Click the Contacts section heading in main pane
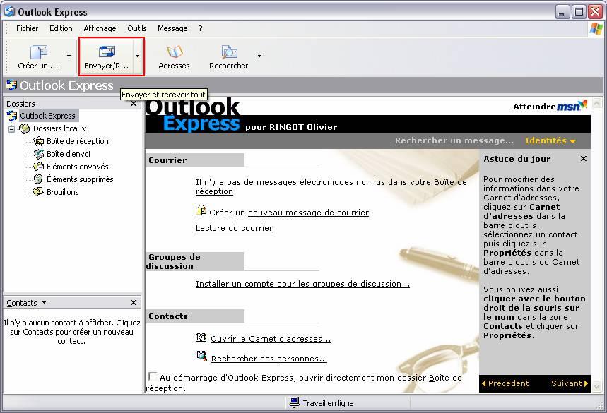607x413 pixels. pos(168,316)
